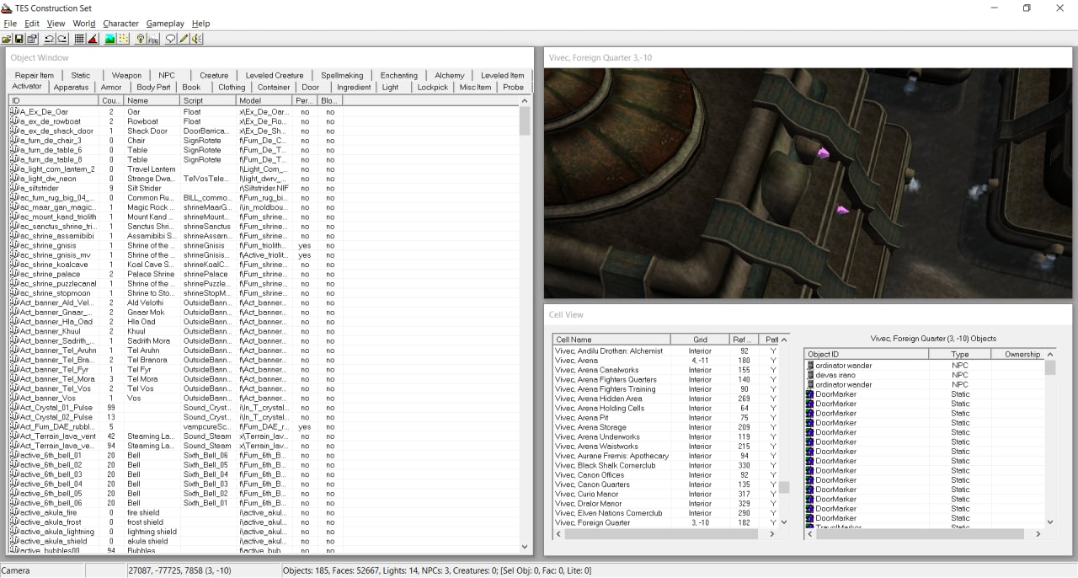The height and width of the screenshot is (578, 1078).
Task: Open Preferences from the toolbar icon
Action: pos(32,39)
